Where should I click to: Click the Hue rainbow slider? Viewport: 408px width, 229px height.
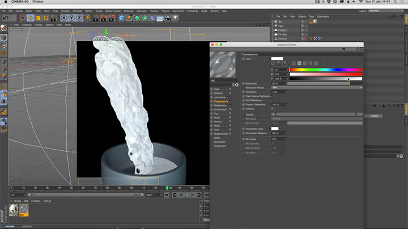point(326,70)
